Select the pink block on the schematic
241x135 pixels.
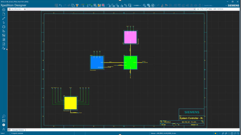[130, 37]
